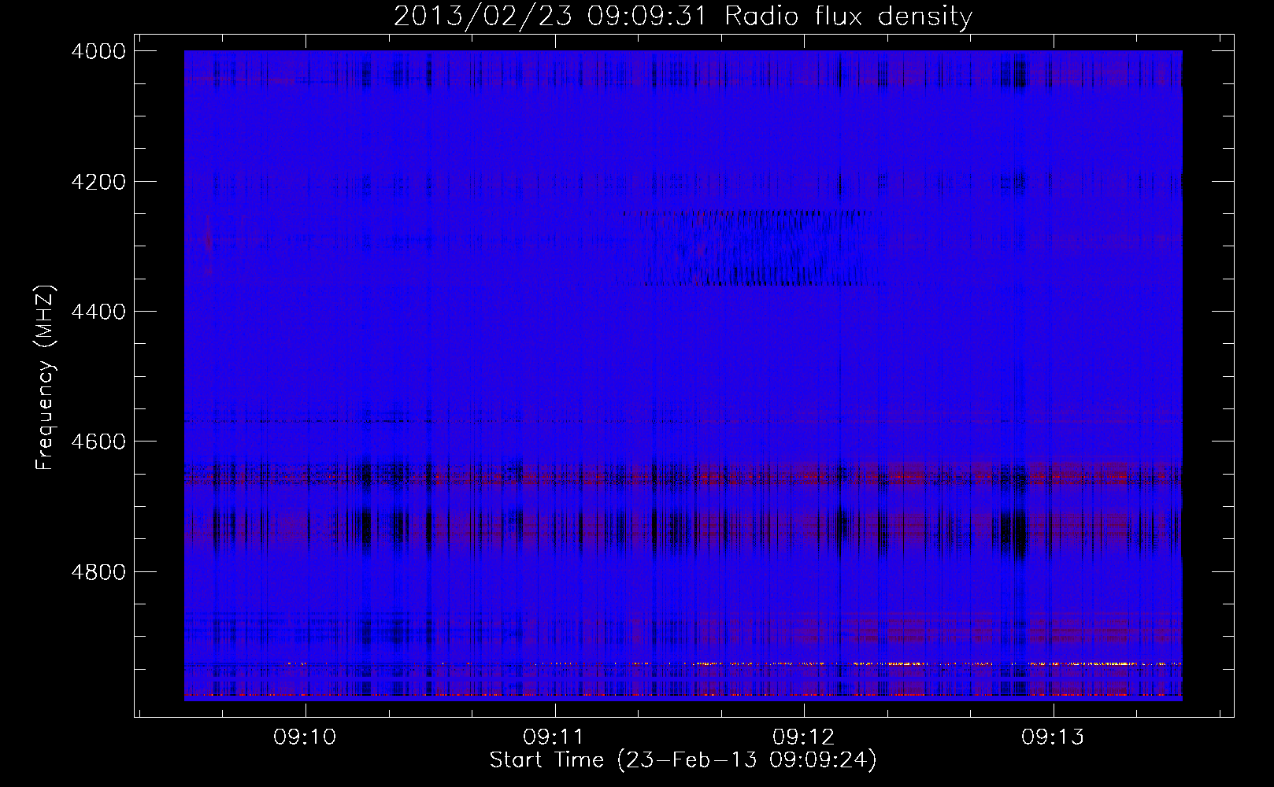This screenshot has height=787, width=1274.
Task: Click the yellow-dotted line near the spectrogram bottom
Action: [683, 664]
